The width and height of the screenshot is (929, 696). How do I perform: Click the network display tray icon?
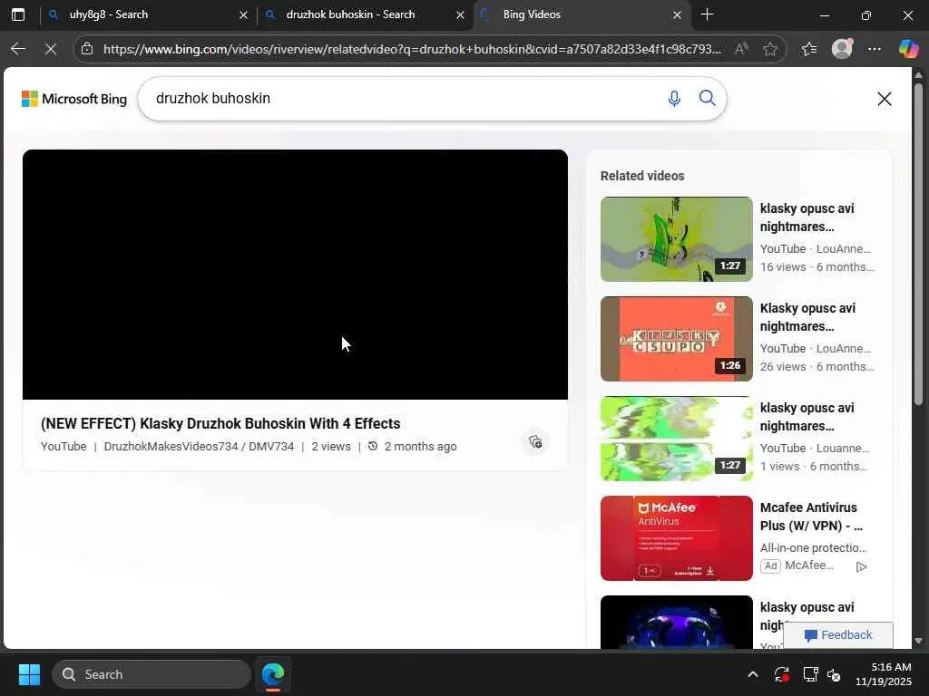click(810, 674)
